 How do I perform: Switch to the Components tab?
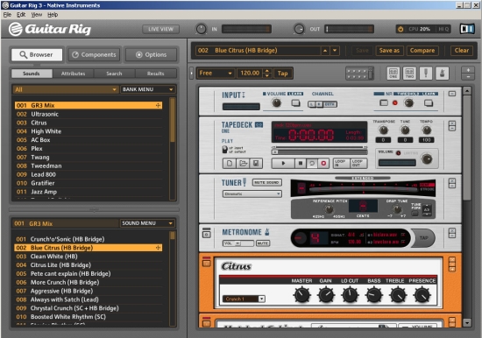95,54
